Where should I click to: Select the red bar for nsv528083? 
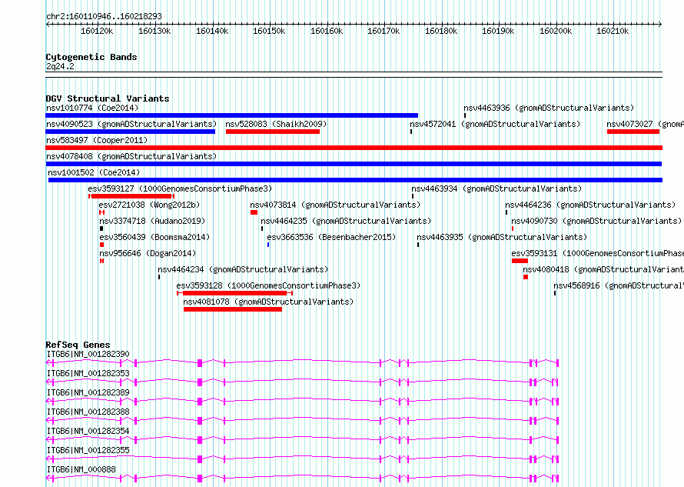coord(273,132)
